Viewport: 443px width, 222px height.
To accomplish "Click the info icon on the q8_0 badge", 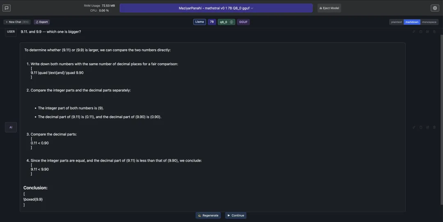I will pyautogui.click(x=231, y=22).
